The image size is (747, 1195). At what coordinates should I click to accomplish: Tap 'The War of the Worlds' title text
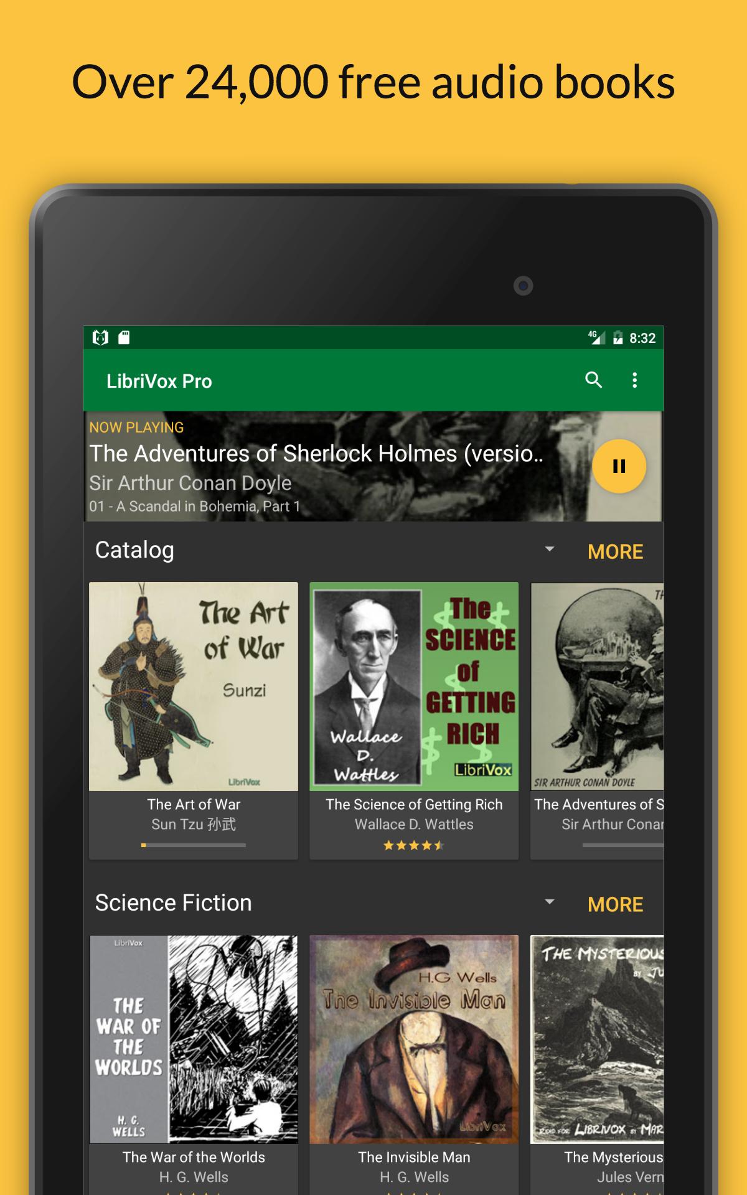tap(194, 1157)
